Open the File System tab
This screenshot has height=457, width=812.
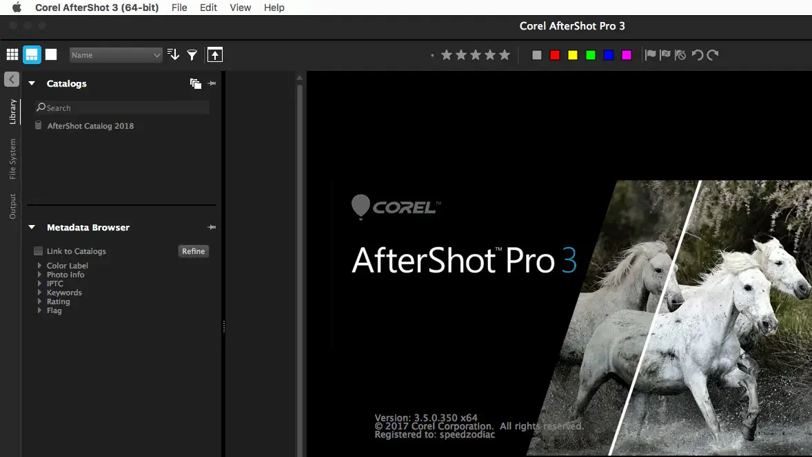[x=12, y=159]
